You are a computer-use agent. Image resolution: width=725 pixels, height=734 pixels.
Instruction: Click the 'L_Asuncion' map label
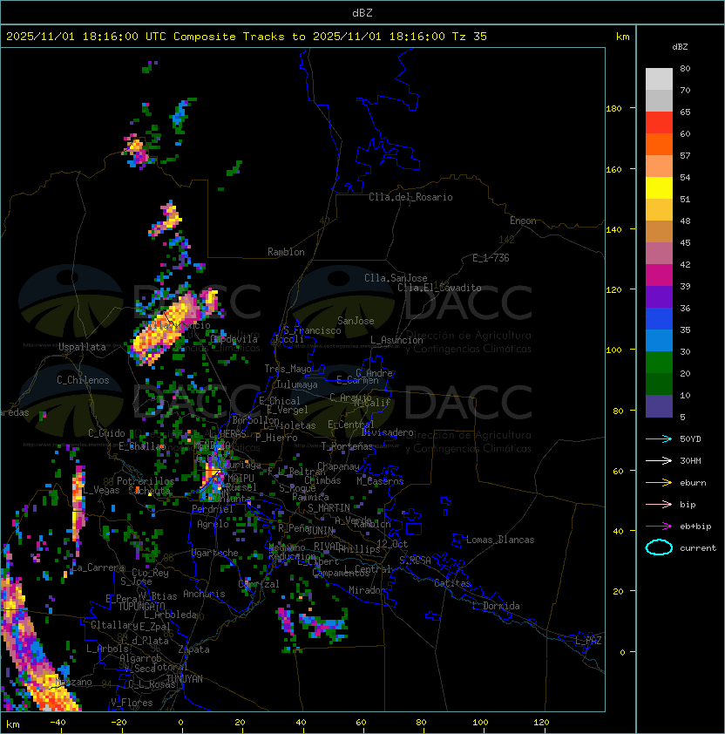tap(396, 340)
